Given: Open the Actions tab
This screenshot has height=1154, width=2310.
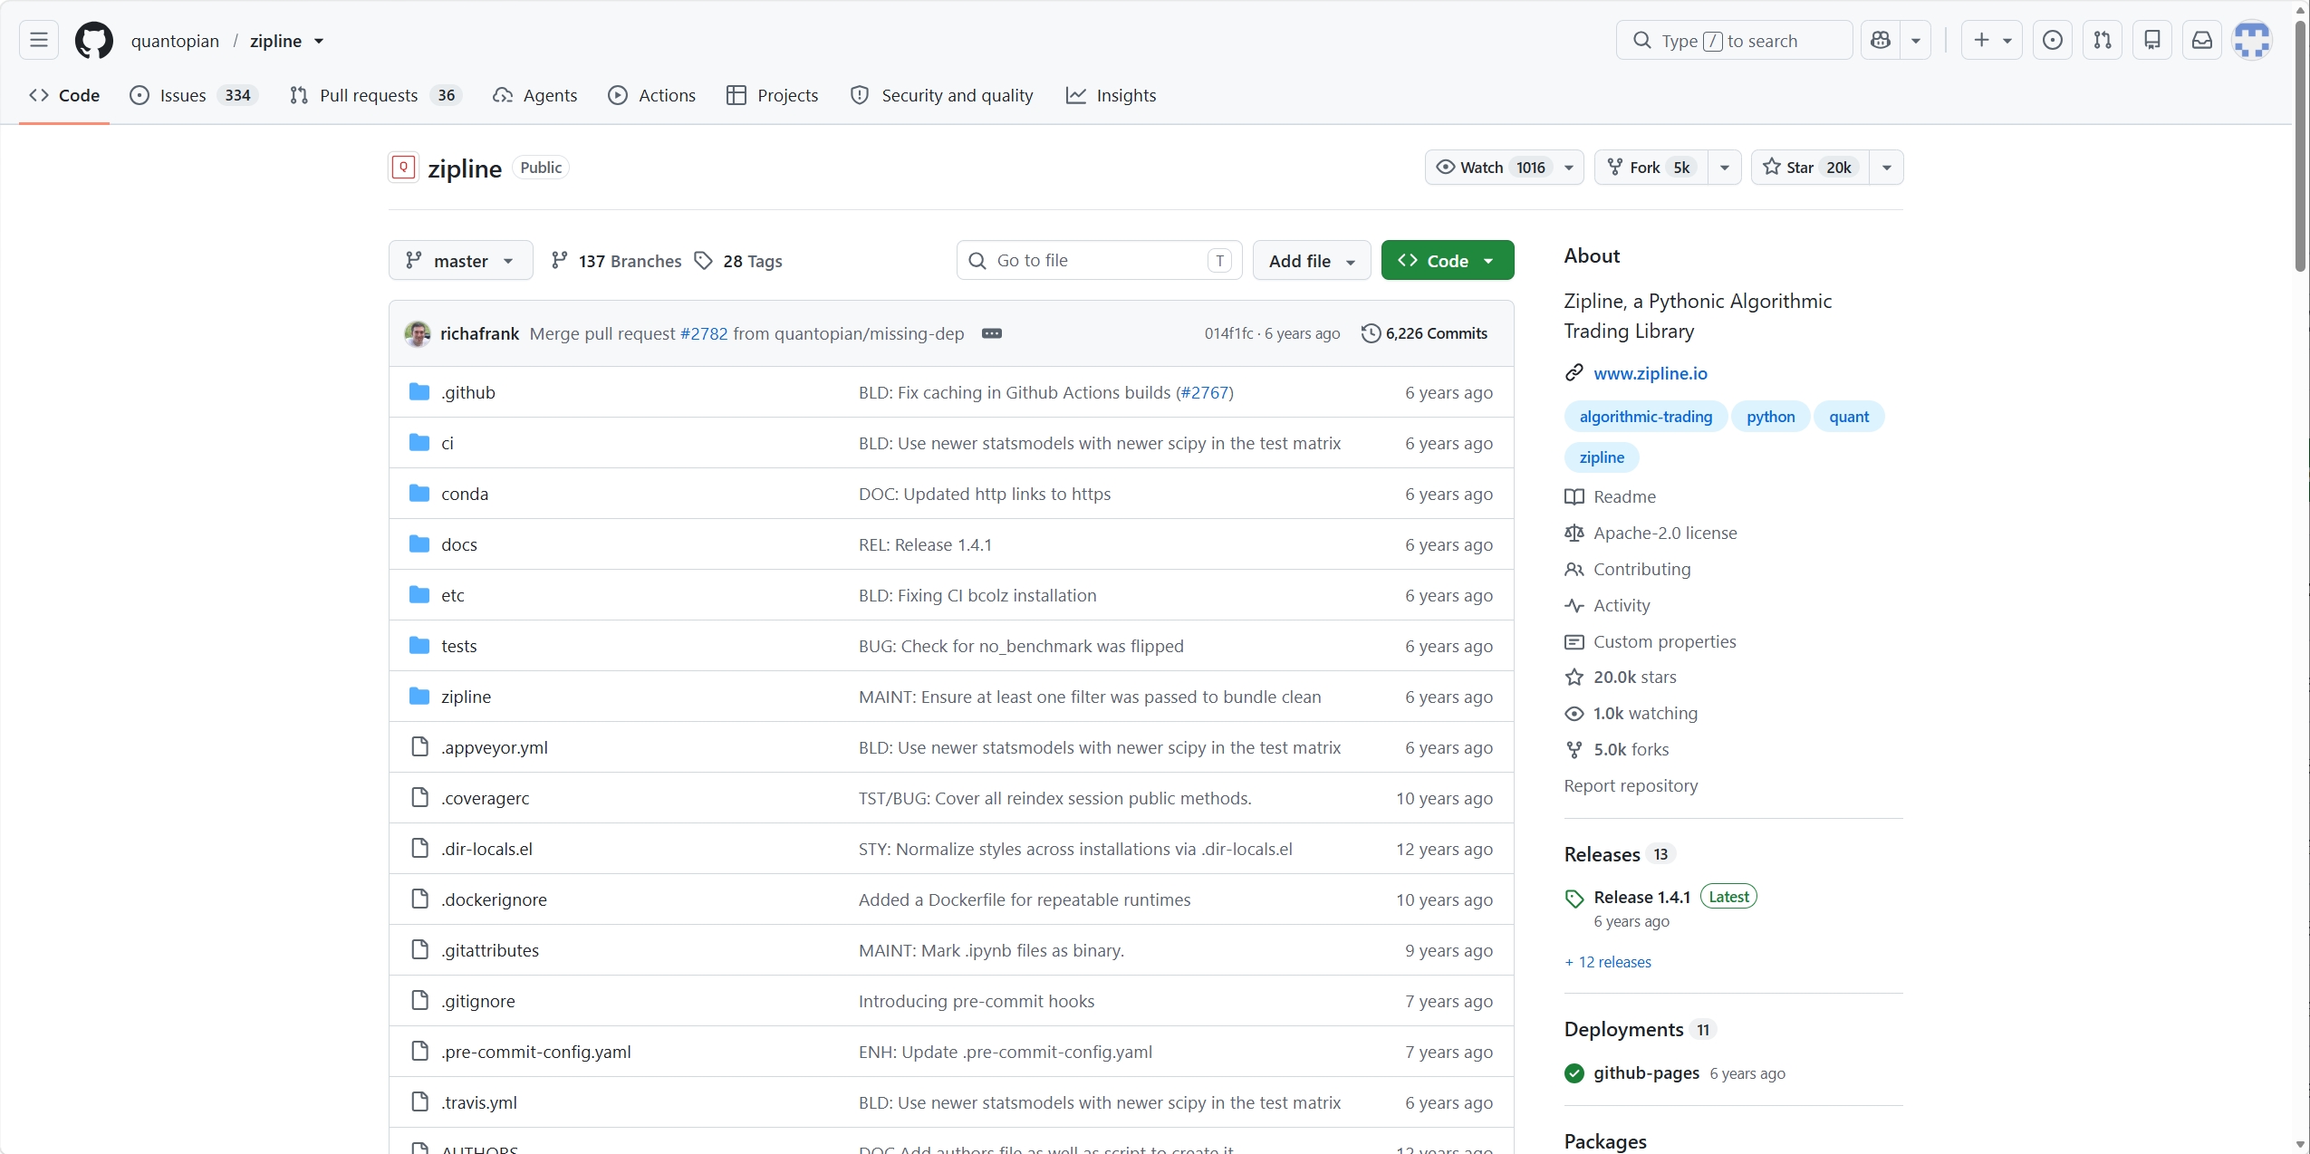Looking at the screenshot, I should pyautogui.click(x=651, y=95).
